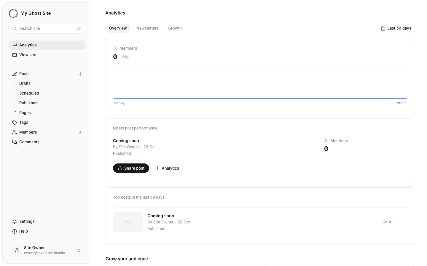Click the Analytics trend-arrow icon in sidebar
The image size is (427, 266).
point(14,45)
